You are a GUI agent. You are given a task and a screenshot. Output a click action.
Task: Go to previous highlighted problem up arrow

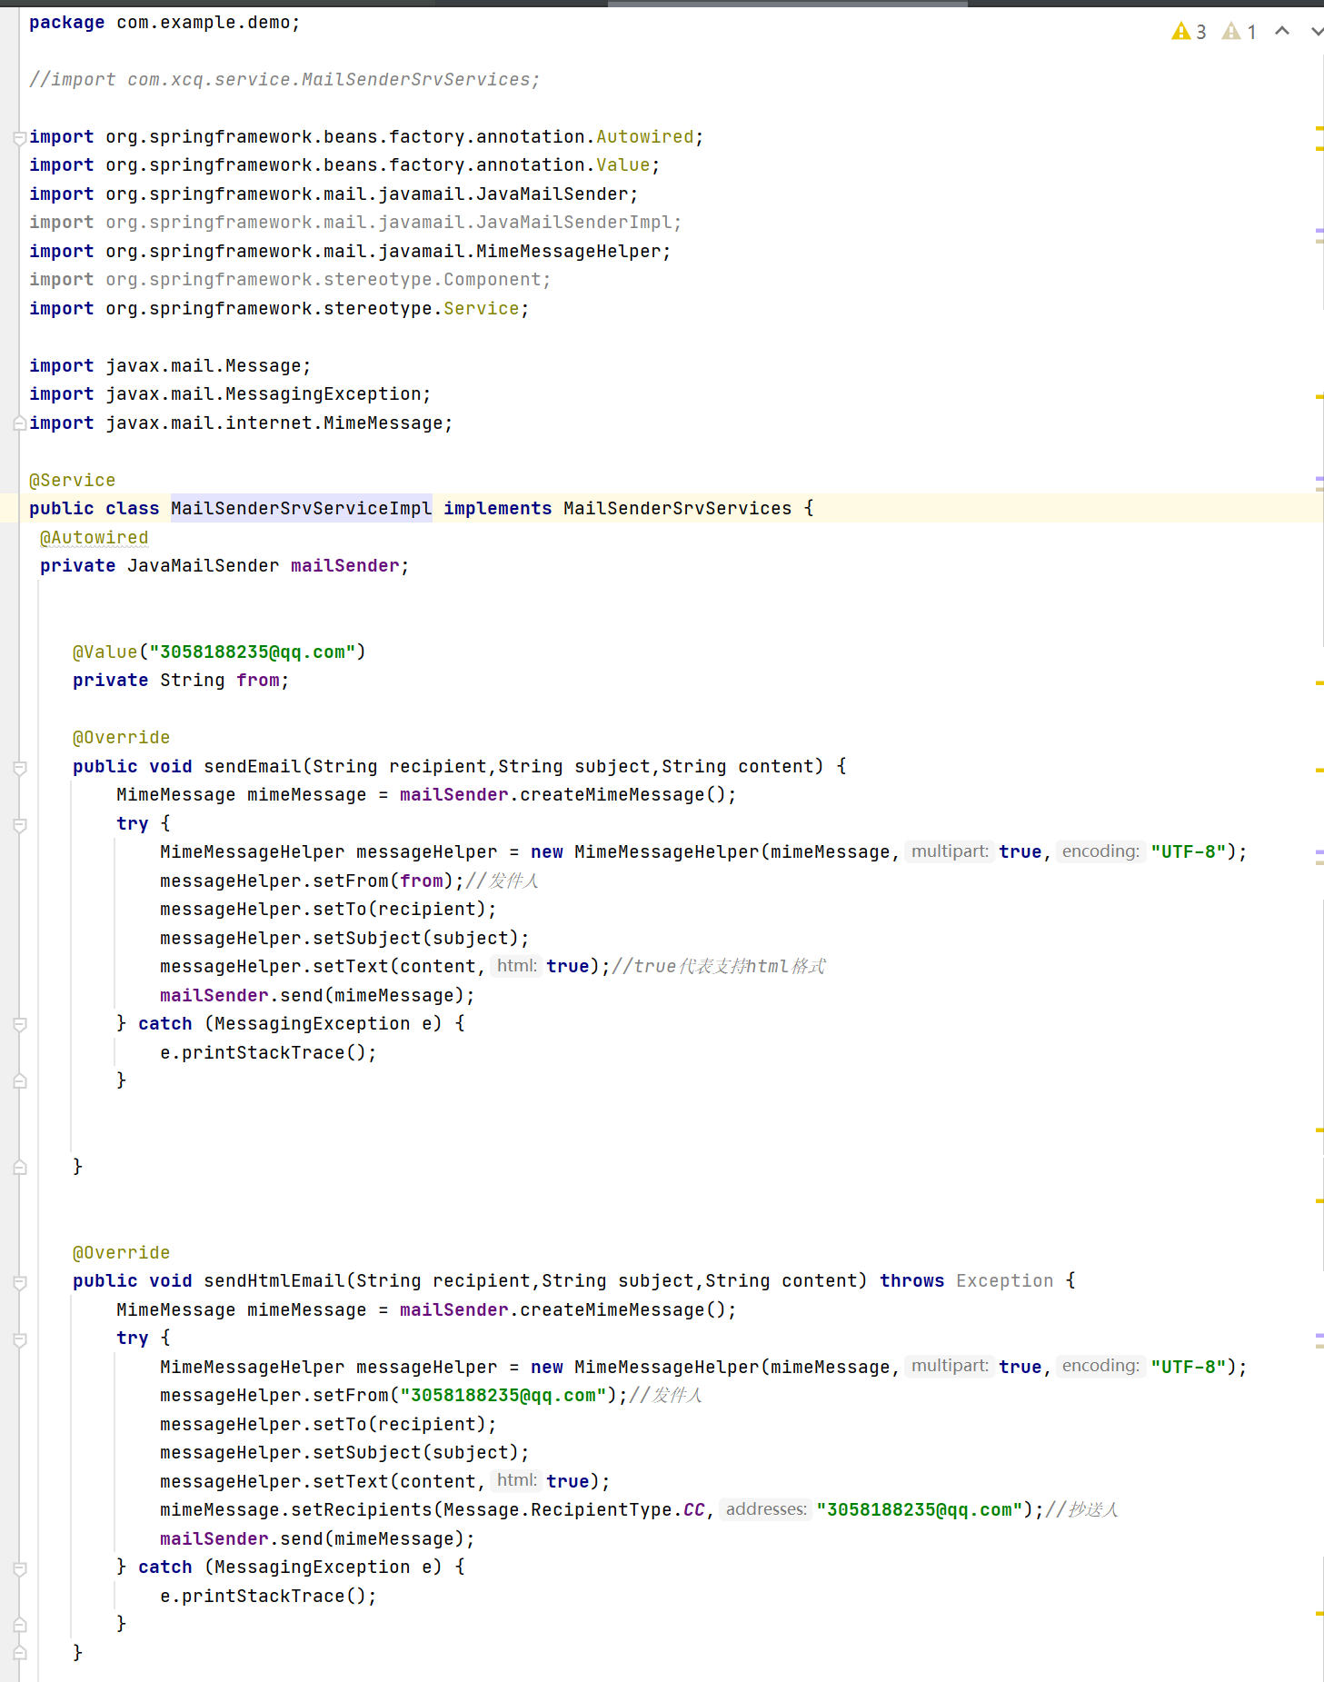point(1282,31)
